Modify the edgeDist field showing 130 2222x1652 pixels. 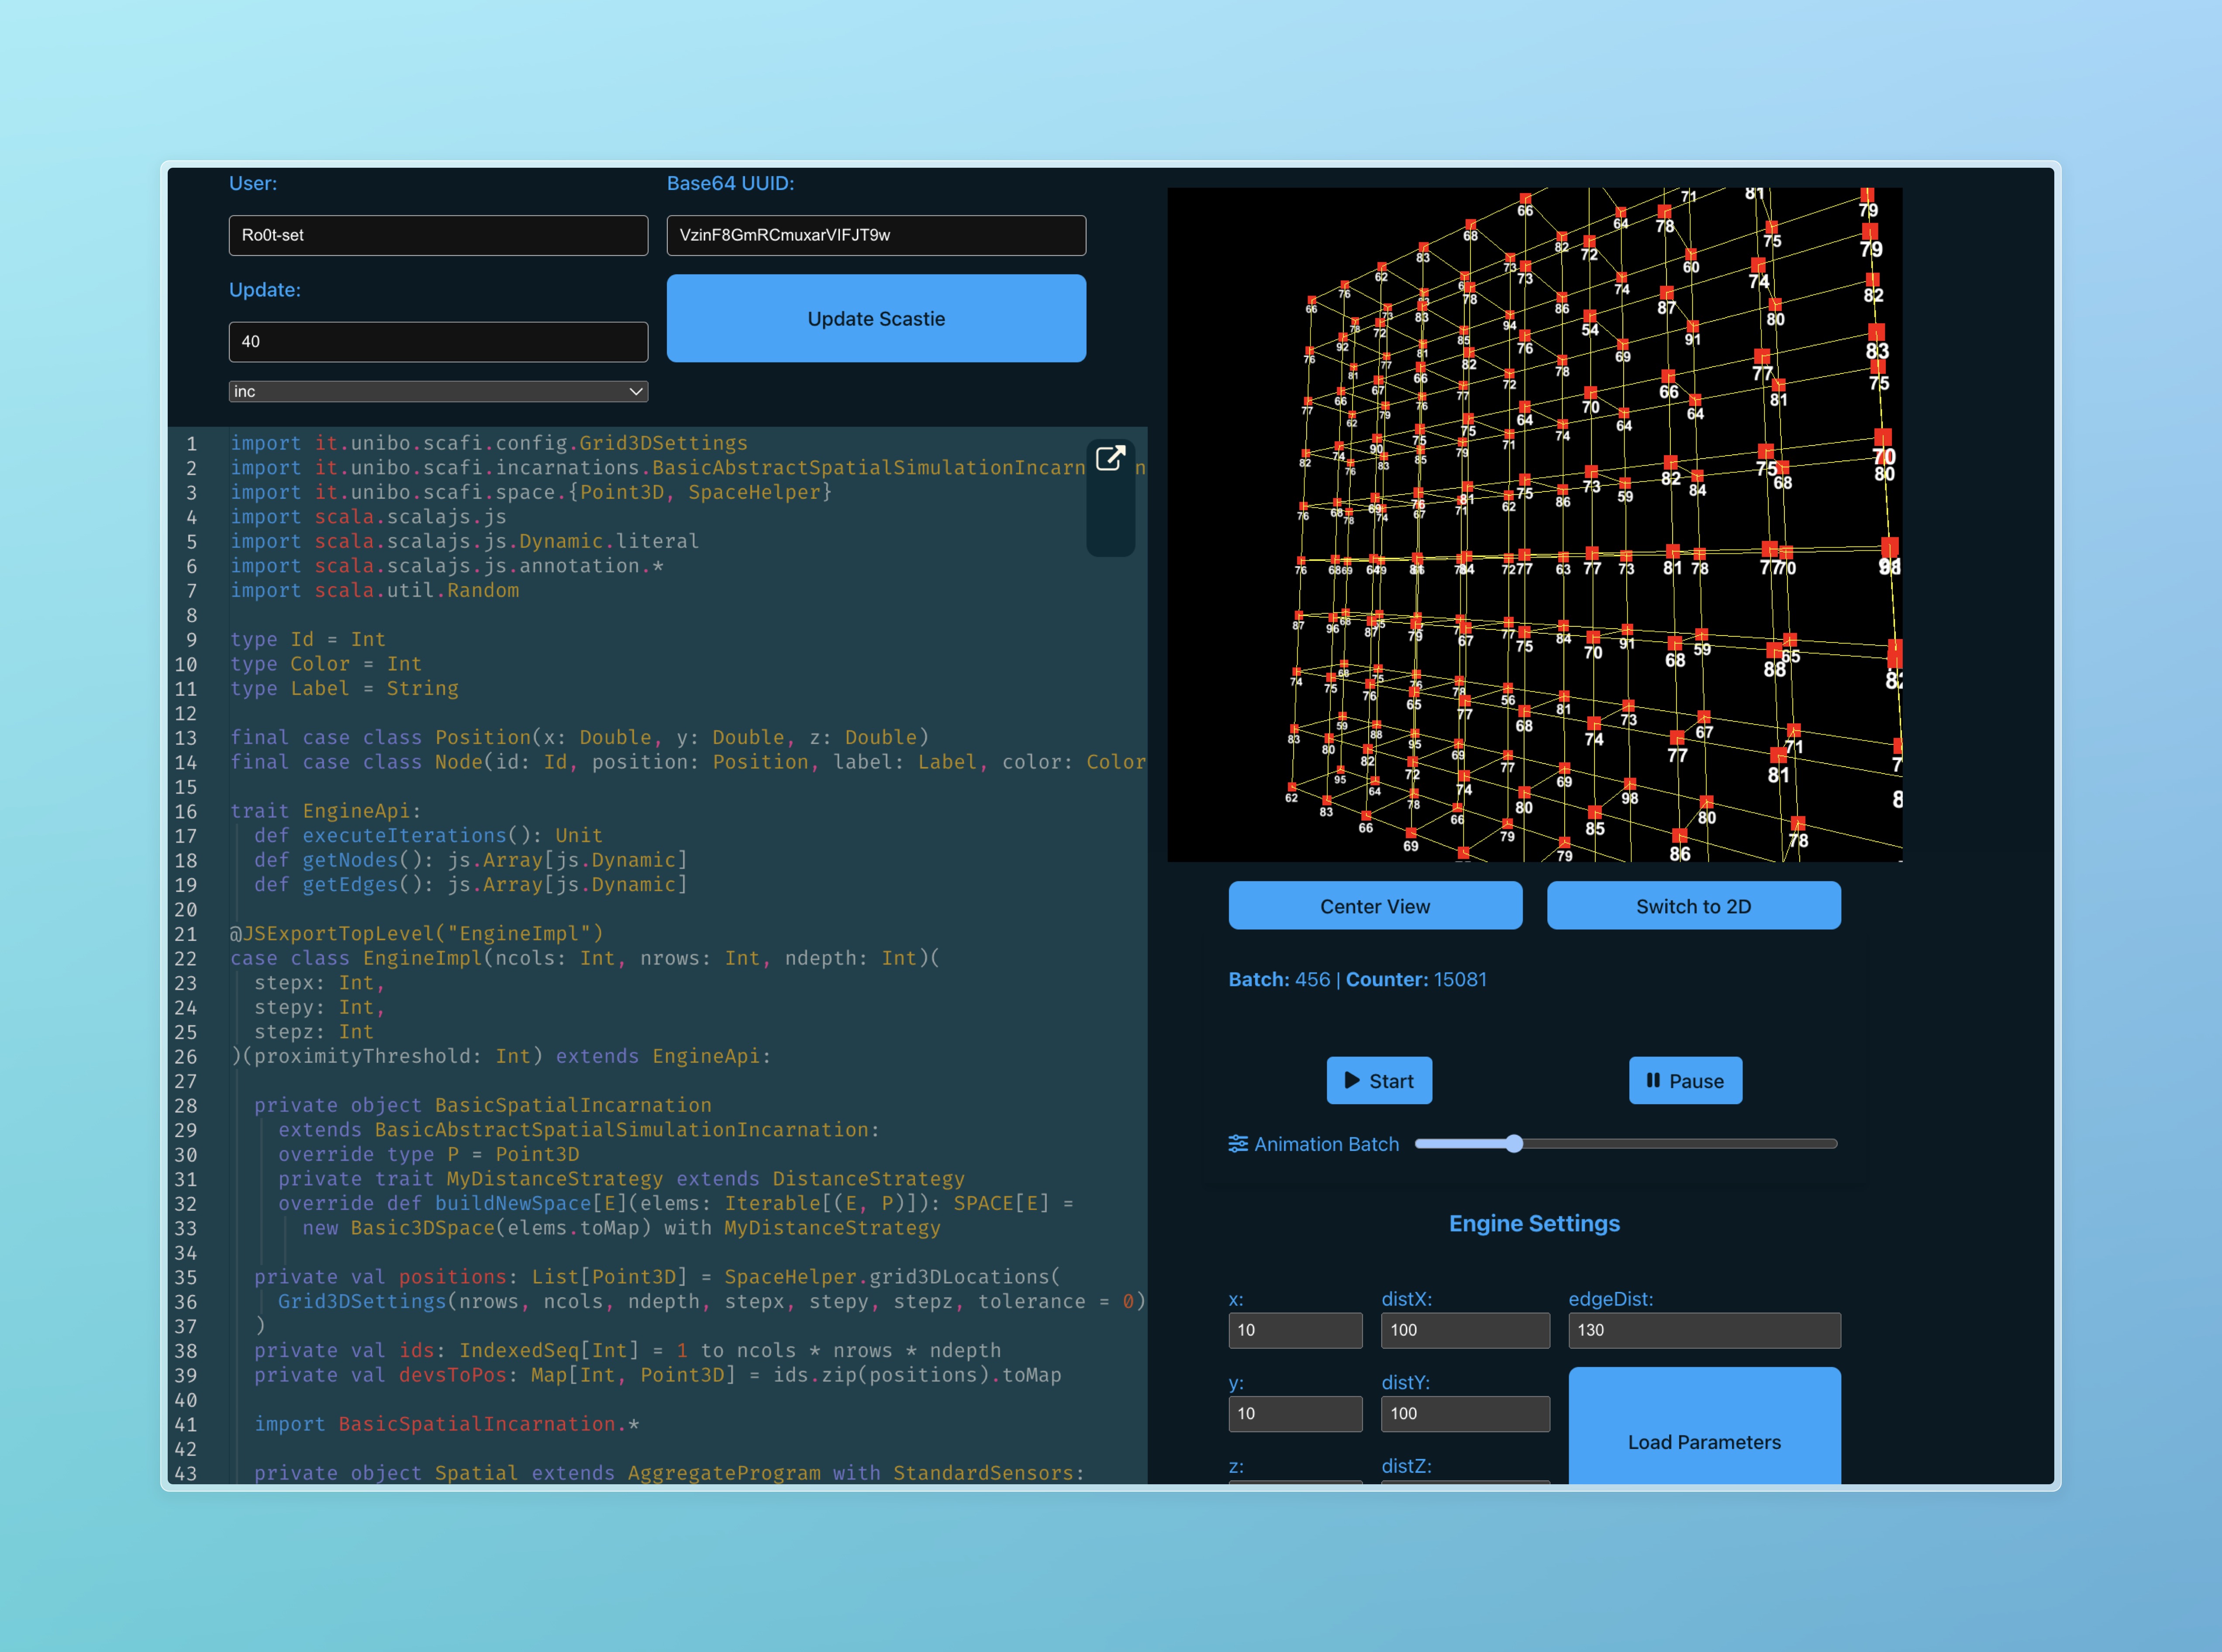coord(1703,1330)
